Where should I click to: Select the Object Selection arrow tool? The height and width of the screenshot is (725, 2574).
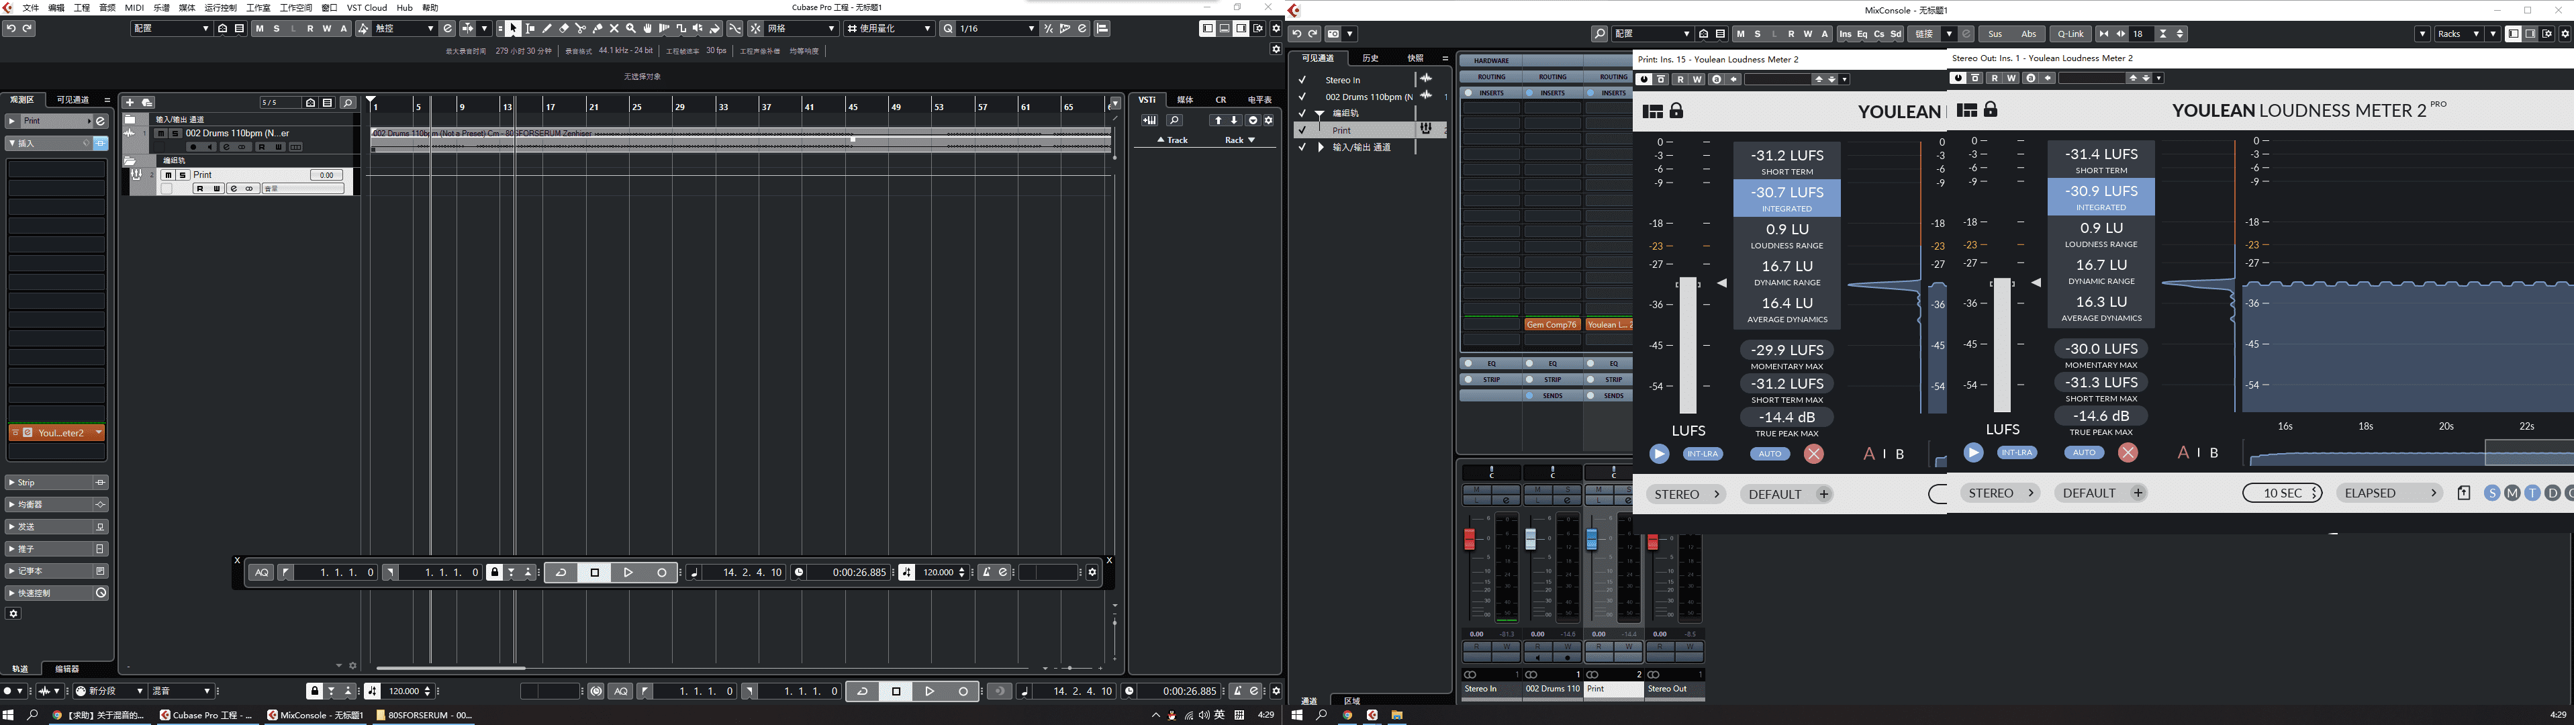tap(513, 29)
